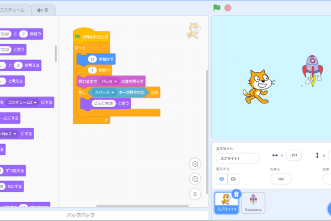Edit こんにちは! text in the script's と言う block
Screen dimensions: 331x221
[104, 103]
